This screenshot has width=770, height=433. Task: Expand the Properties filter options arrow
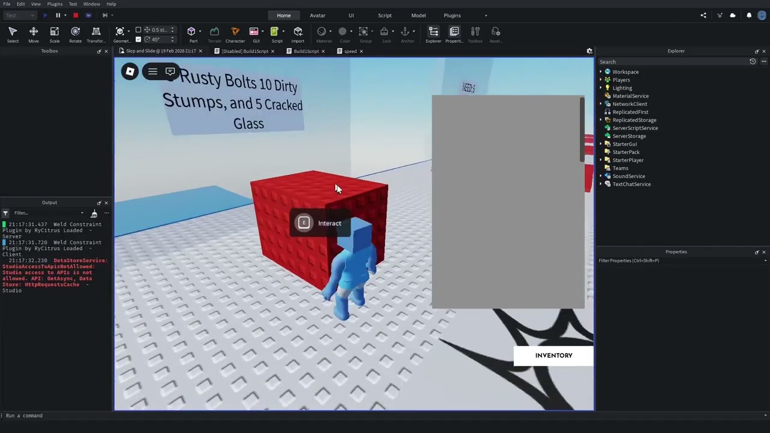pyautogui.click(x=765, y=260)
